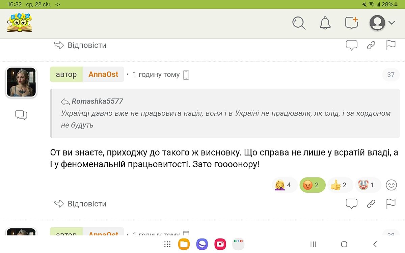Toggle the thumbs up reaction

340,185
